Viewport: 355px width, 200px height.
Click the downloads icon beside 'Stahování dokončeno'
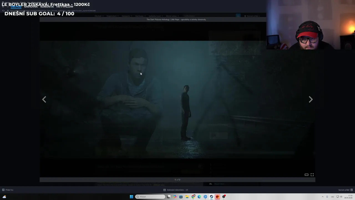tap(164, 190)
